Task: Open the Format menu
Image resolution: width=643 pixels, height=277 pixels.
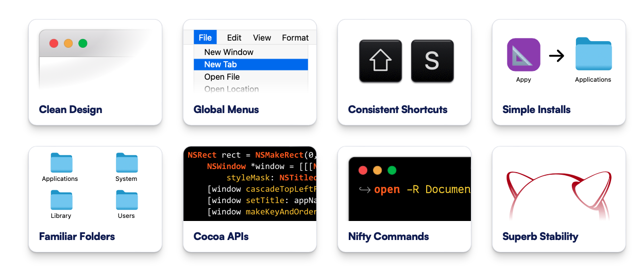Action: [x=295, y=38]
